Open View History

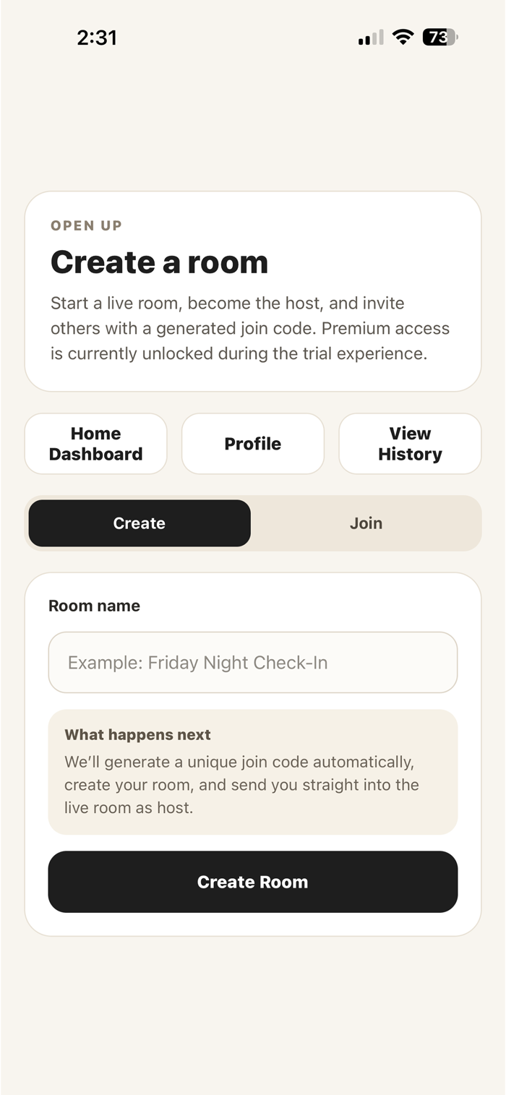410,444
